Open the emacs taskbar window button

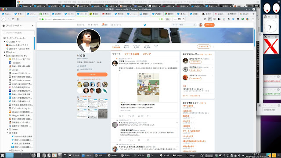[x=113, y=155]
